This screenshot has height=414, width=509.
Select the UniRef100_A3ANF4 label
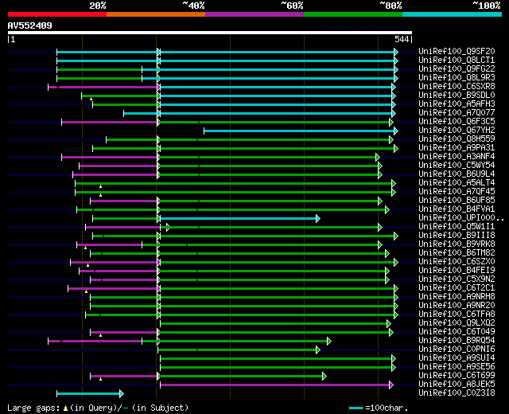click(x=457, y=157)
